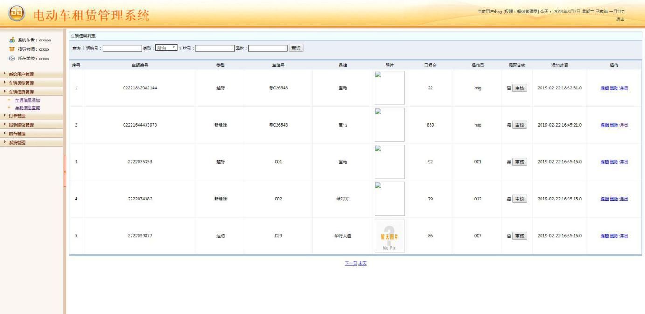Click the 日租金 column header
Screen dimensions: 645x314
(430, 65)
